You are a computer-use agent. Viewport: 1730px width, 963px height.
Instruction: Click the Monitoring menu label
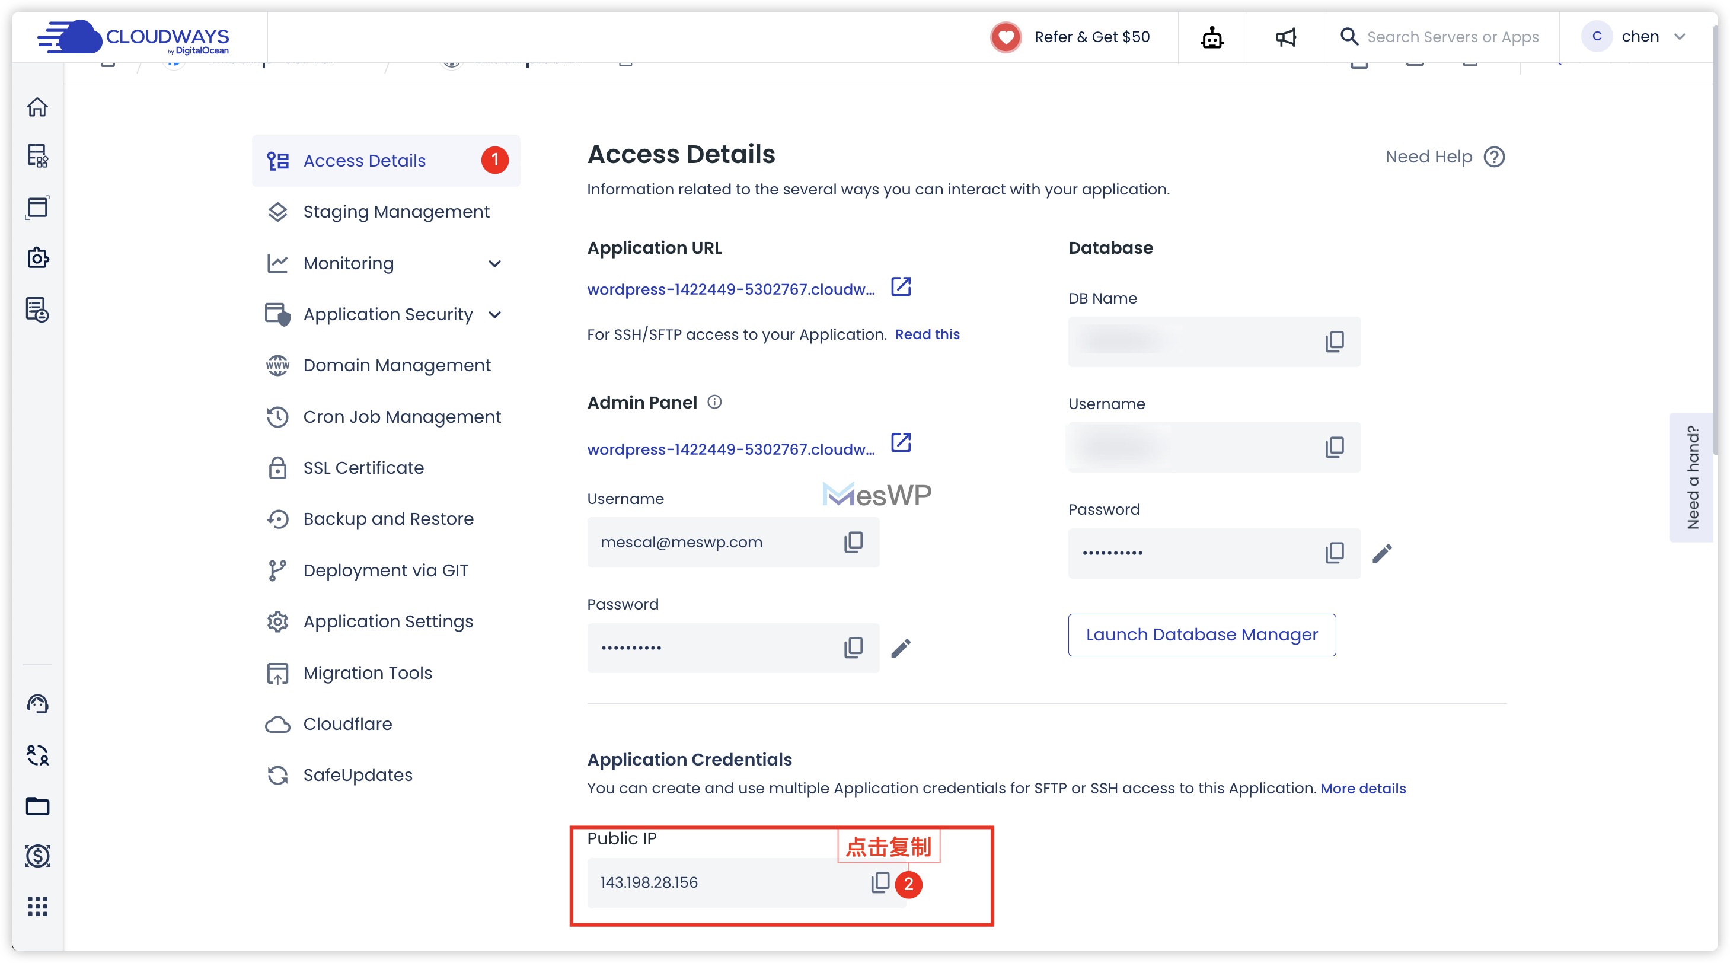tap(349, 264)
